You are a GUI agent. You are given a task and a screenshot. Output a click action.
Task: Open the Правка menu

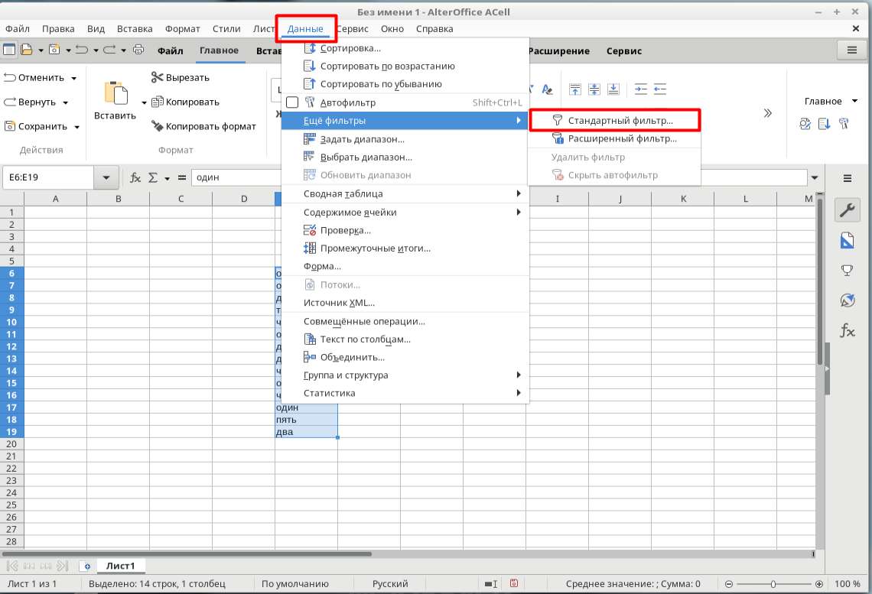(x=58, y=29)
